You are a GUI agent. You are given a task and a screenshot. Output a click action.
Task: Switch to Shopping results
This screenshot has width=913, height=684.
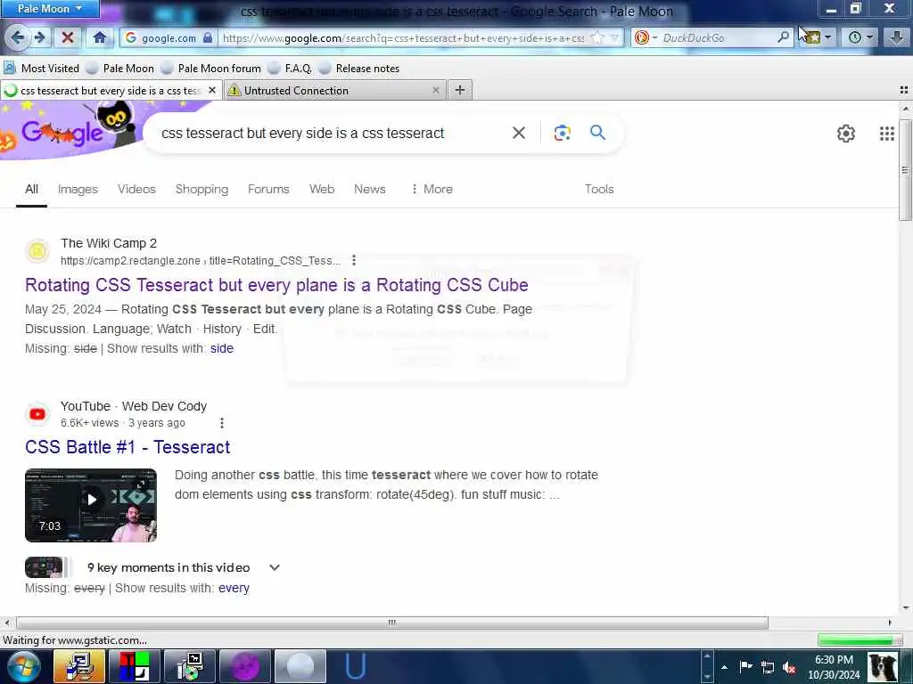click(202, 189)
